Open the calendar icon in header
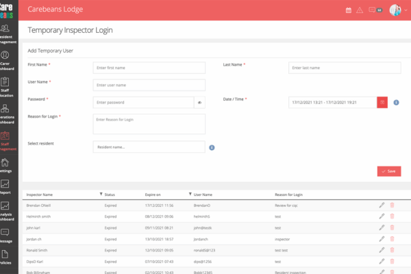This screenshot has width=411, height=274. [x=348, y=10]
